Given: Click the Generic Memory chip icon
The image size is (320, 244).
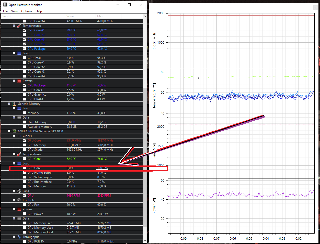Looking at the screenshot, I should click(14, 104).
